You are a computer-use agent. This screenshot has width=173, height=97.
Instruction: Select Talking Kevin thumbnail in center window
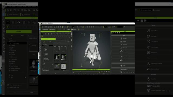(x=57, y=58)
